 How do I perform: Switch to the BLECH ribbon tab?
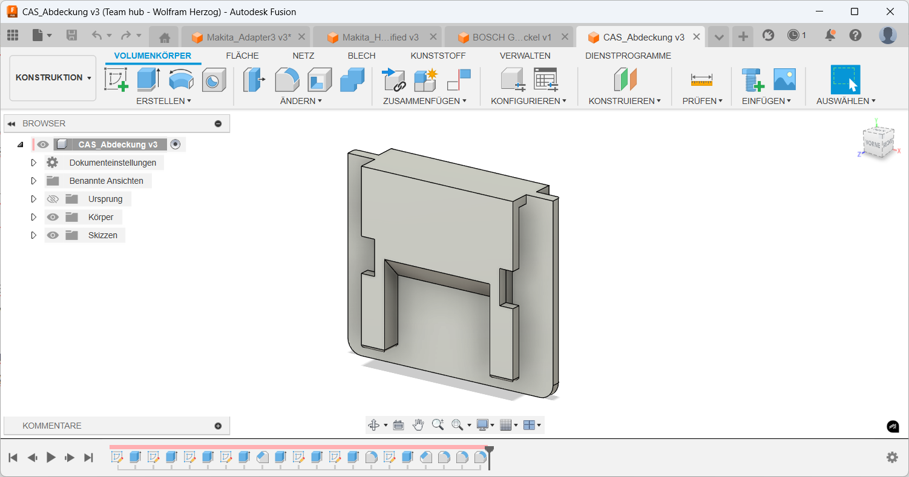coord(361,56)
